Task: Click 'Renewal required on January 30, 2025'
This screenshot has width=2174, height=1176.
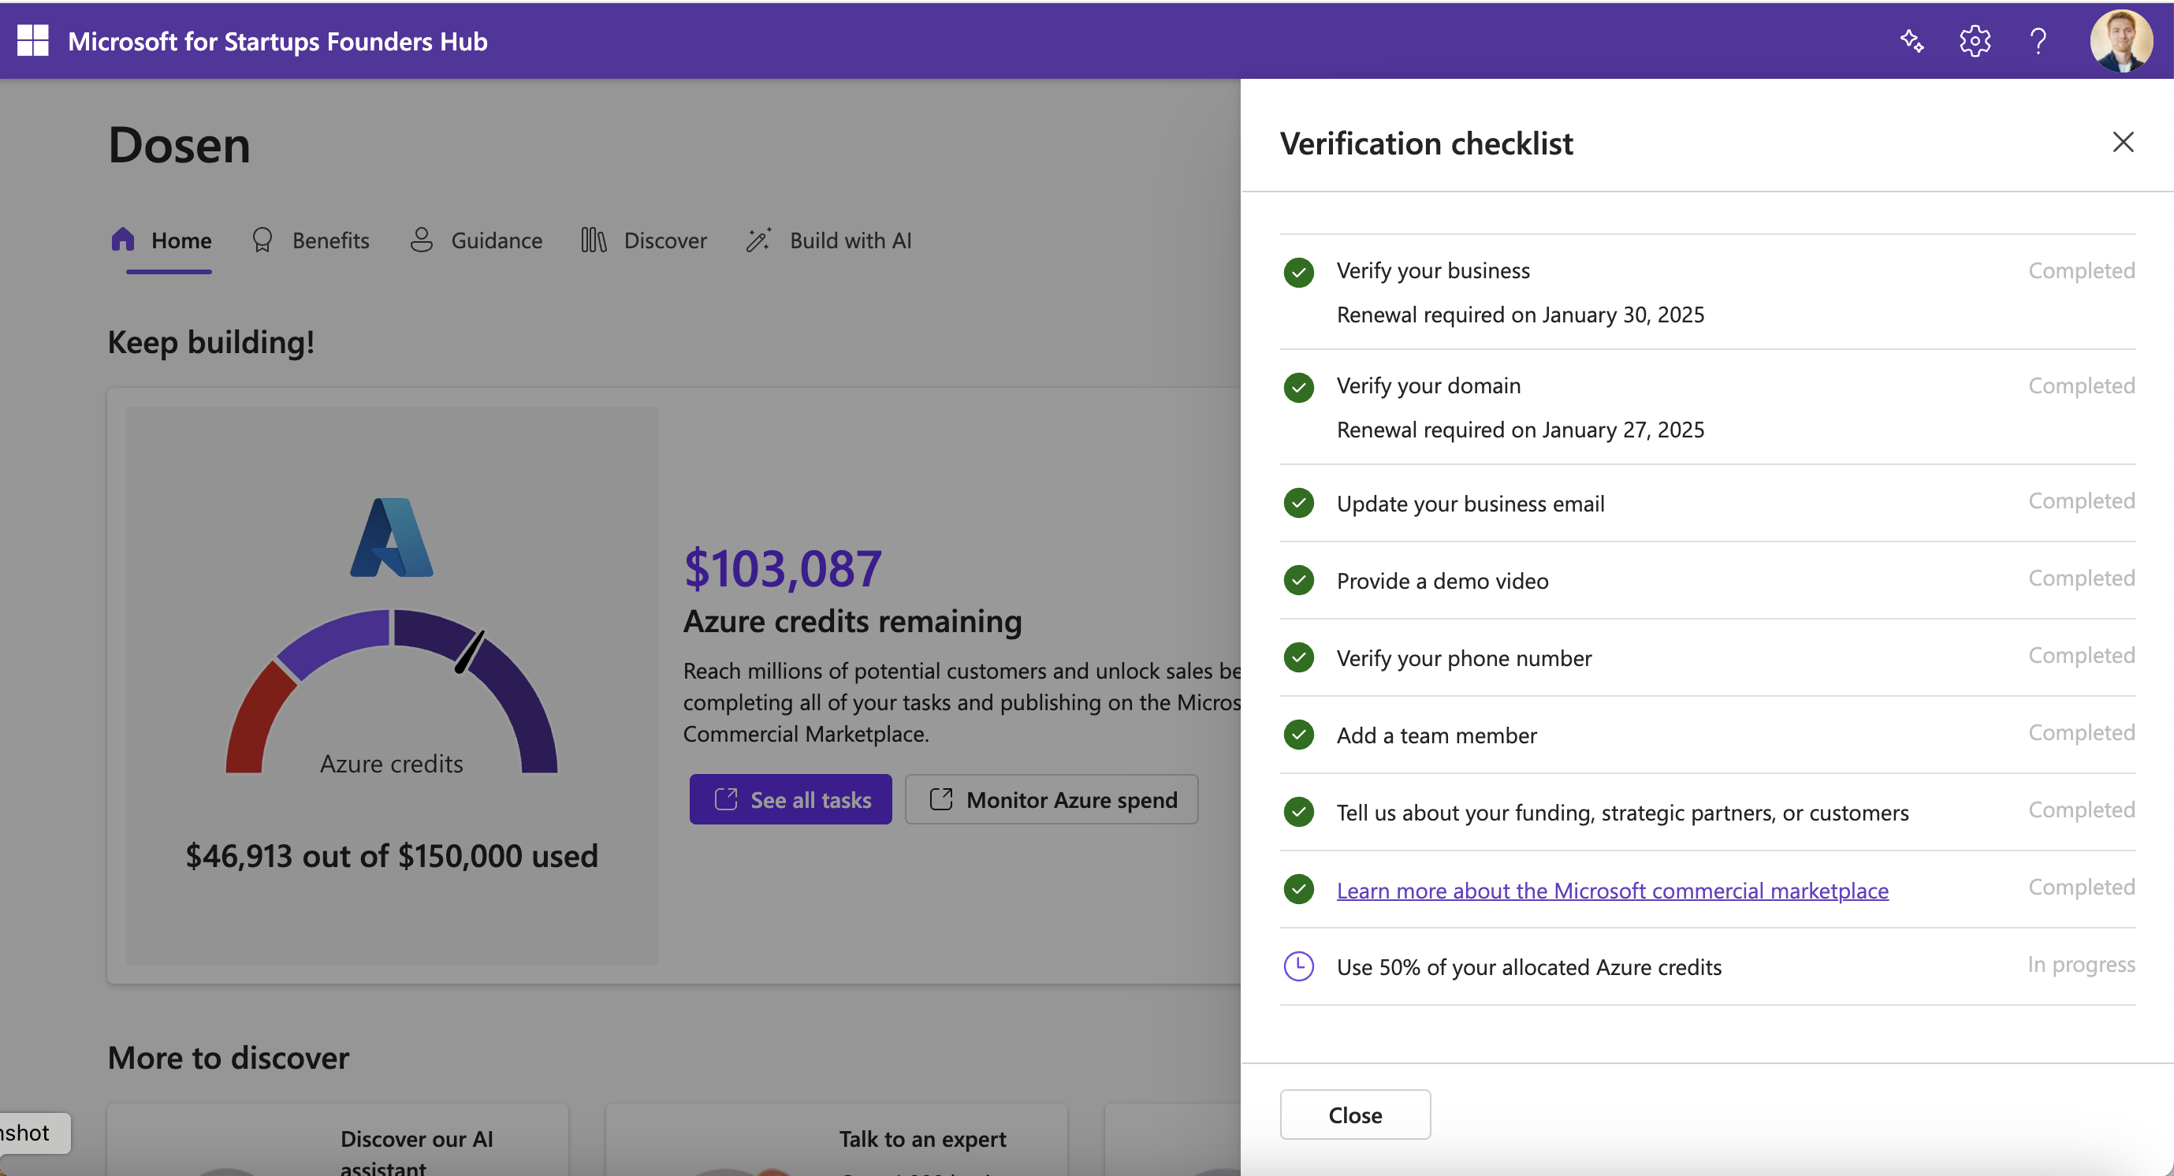Action: [1520, 314]
